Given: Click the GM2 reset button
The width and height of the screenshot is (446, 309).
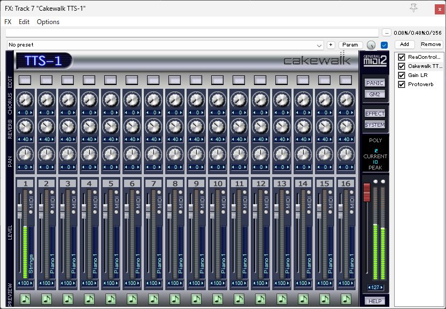Looking at the screenshot, I should [x=375, y=95].
